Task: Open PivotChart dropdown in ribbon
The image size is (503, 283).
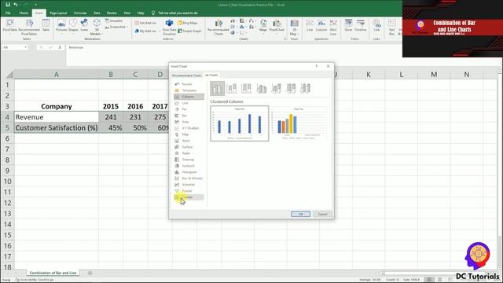Action: 277,26
